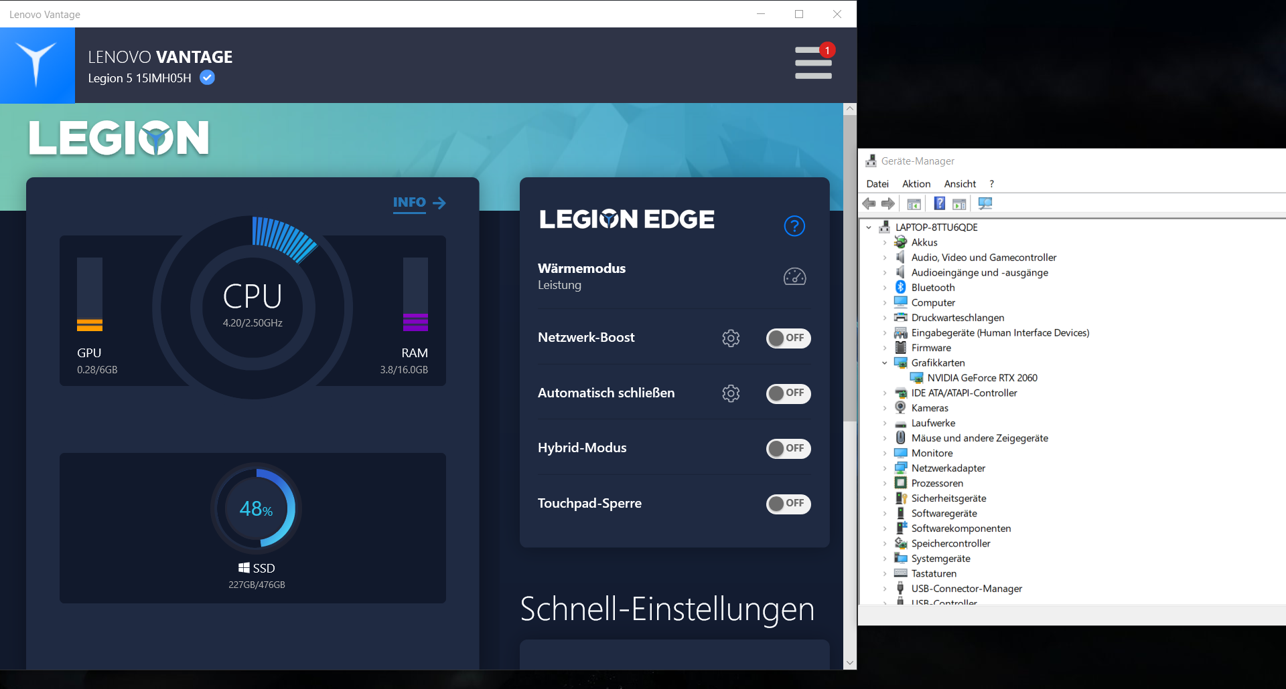The width and height of the screenshot is (1286, 689).
Task: Expand Audio, Video und Gamecontroller
Action: click(885, 258)
